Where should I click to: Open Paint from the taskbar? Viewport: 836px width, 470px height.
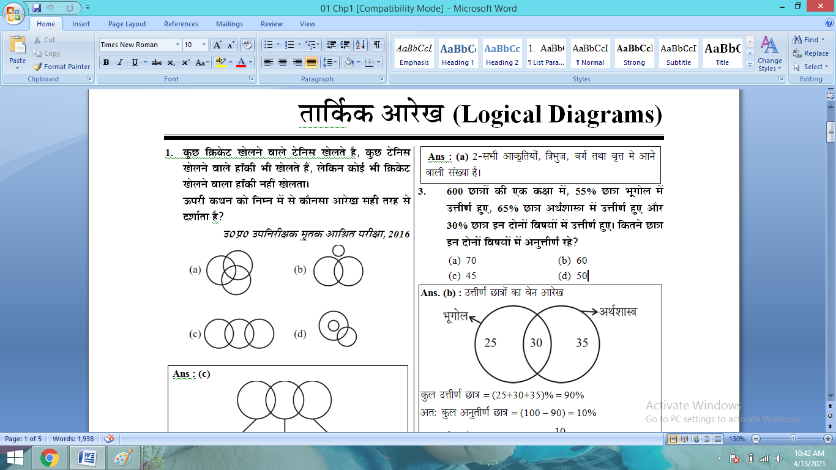(124, 458)
